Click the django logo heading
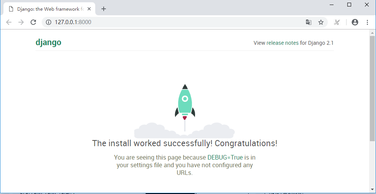 pos(49,42)
